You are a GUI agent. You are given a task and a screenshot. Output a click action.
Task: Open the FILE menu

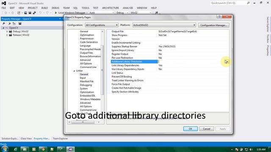[x=4, y=8]
